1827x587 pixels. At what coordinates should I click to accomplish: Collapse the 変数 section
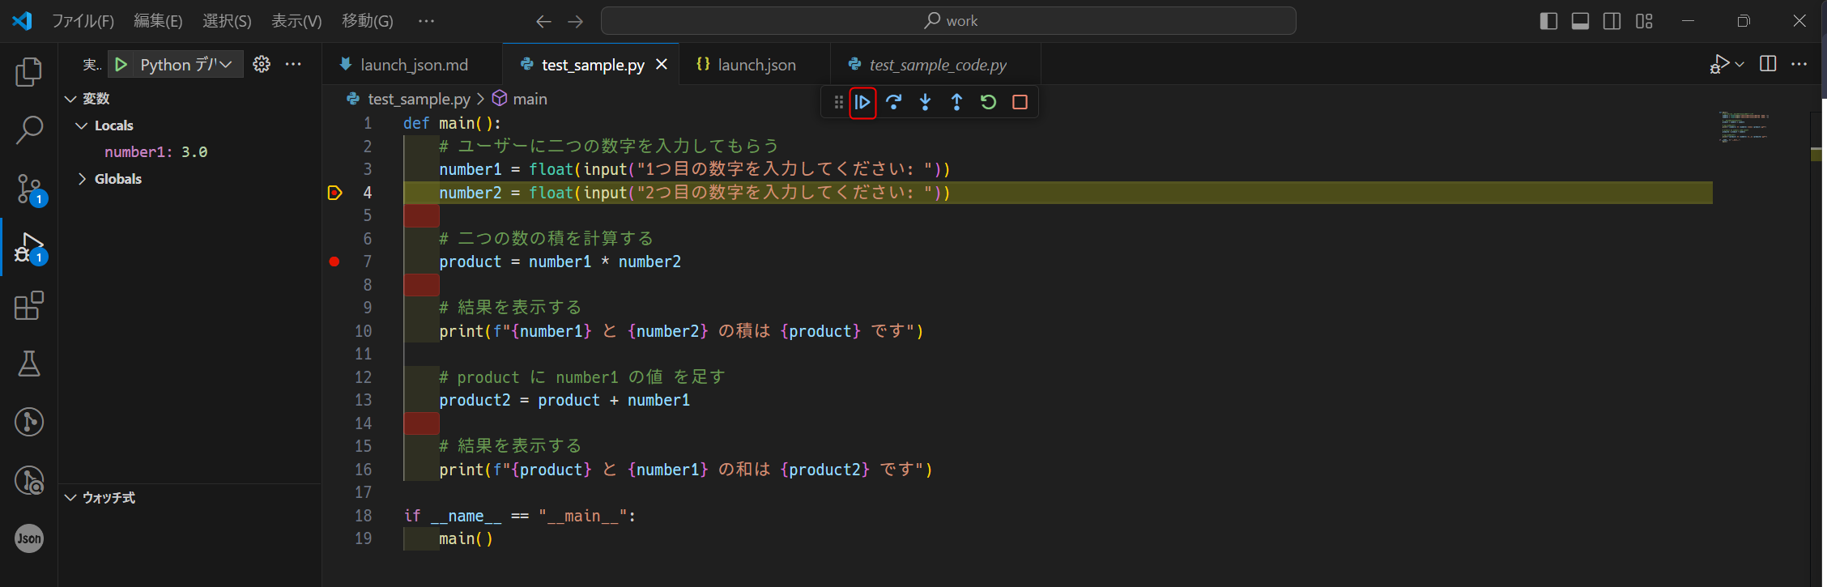71,99
